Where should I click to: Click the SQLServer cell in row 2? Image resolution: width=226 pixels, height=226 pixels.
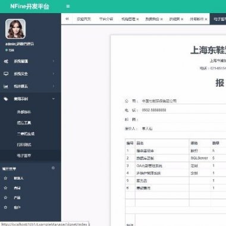(199, 158)
